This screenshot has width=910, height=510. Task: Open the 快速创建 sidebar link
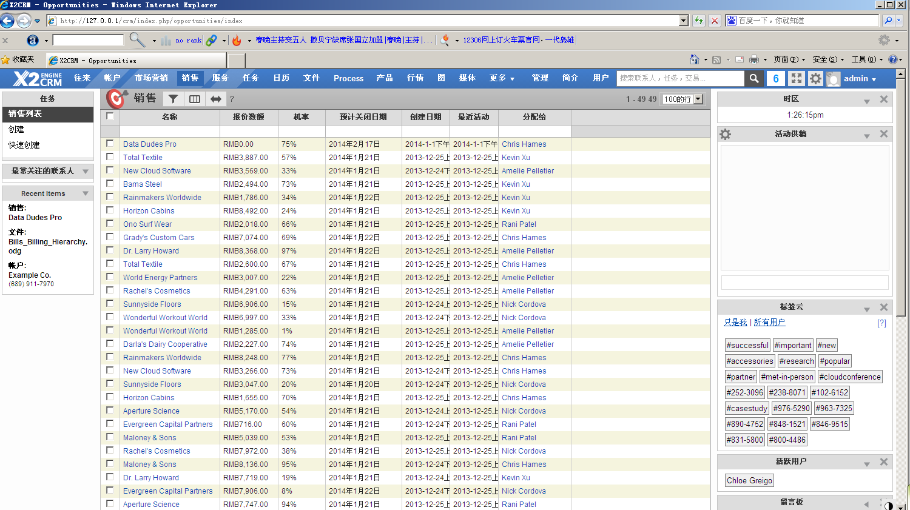[x=24, y=145]
